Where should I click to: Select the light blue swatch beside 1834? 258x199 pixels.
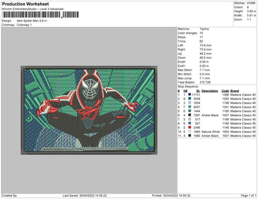coord(190,103)
